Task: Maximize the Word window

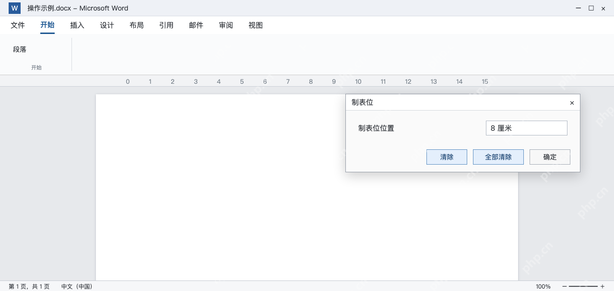Action: (591, 8)
